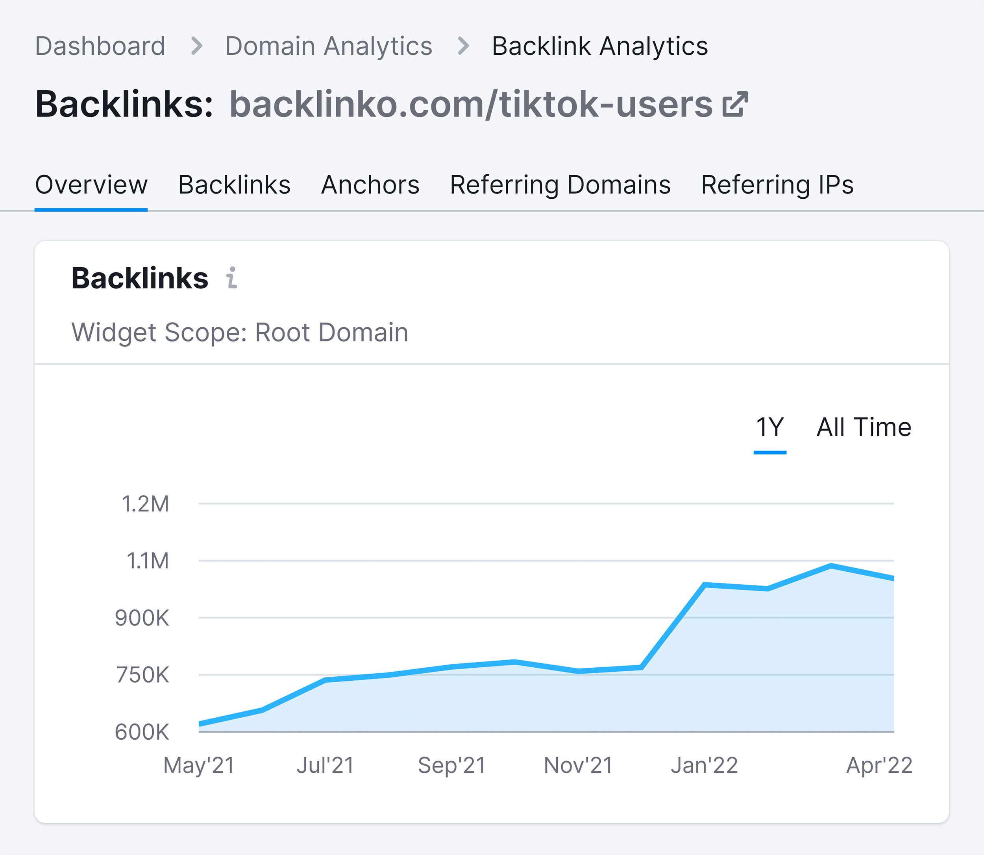Click Backlink Analytics breadcrumb
Viewport: 984px width, 855px height.
[x=600, y=46]
